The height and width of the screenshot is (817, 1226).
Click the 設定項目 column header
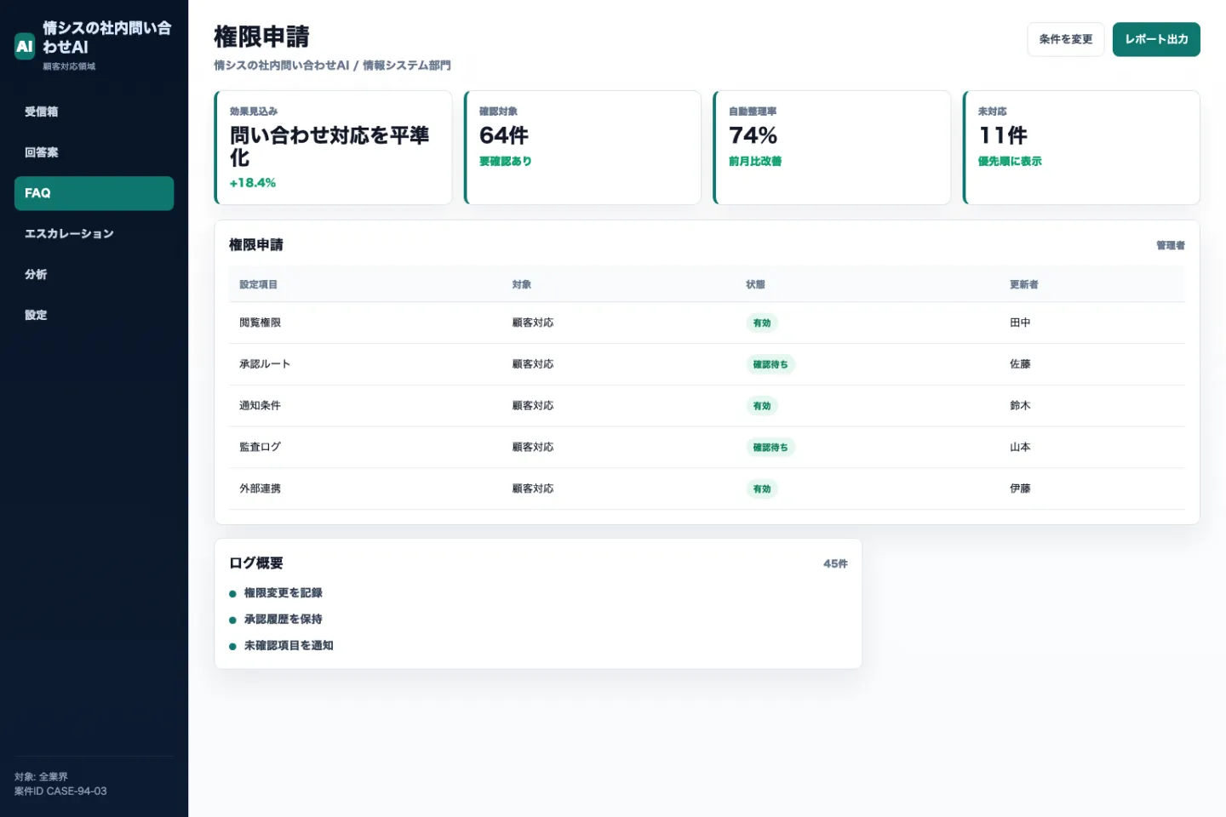(x=258, y=284)
